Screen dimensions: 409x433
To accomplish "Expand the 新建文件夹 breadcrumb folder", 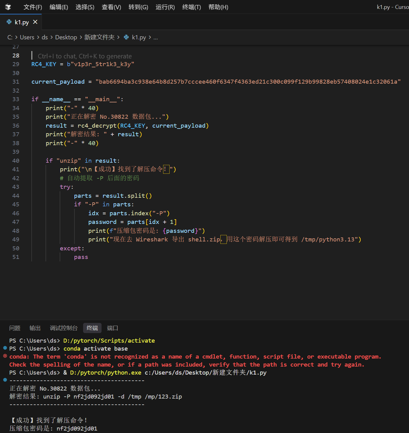I will point(99,37).
